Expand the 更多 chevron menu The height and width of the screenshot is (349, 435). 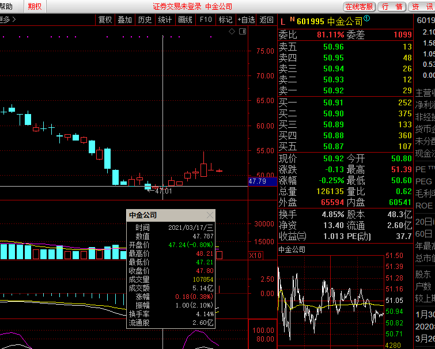[x=7, y=20]
